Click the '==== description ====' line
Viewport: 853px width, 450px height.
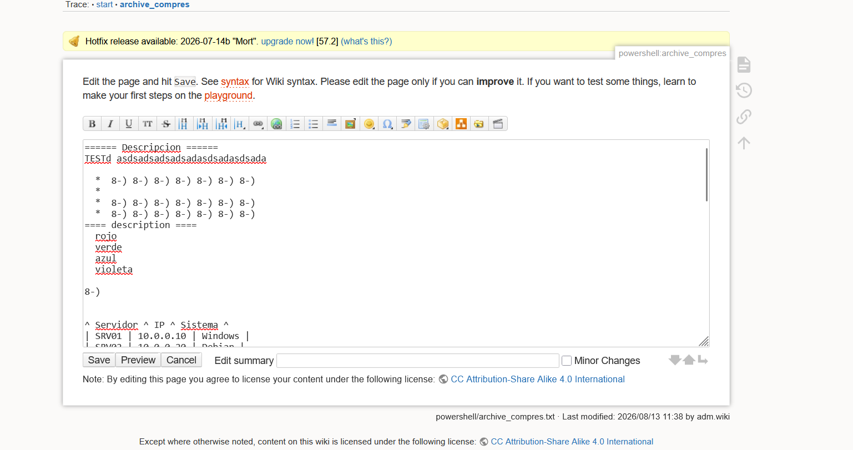point(140,225)
